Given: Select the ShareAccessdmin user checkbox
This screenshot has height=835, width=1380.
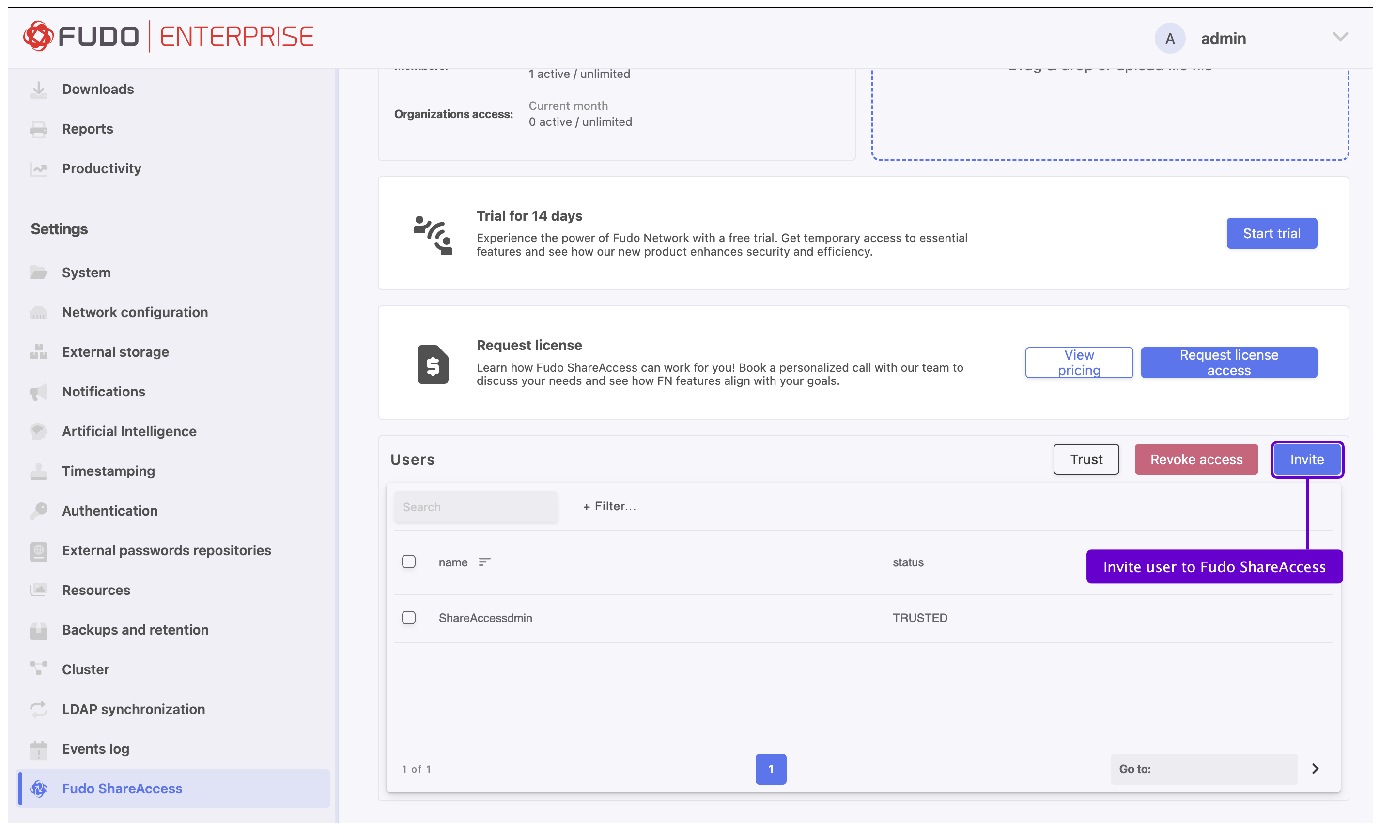Looking at the screenshot, I should point(409,618).
